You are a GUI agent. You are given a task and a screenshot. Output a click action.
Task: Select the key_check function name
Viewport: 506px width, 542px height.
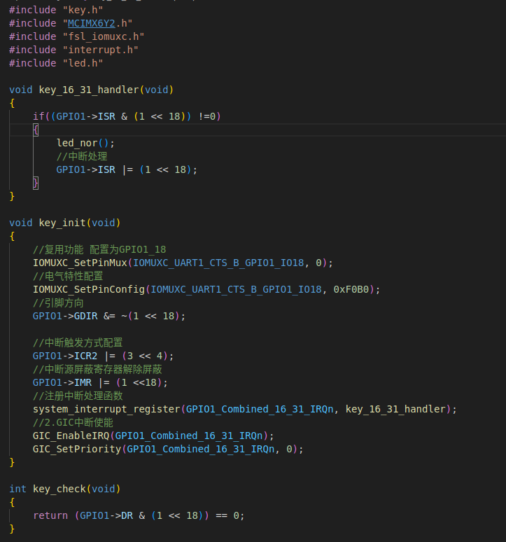tap(59, 489)
